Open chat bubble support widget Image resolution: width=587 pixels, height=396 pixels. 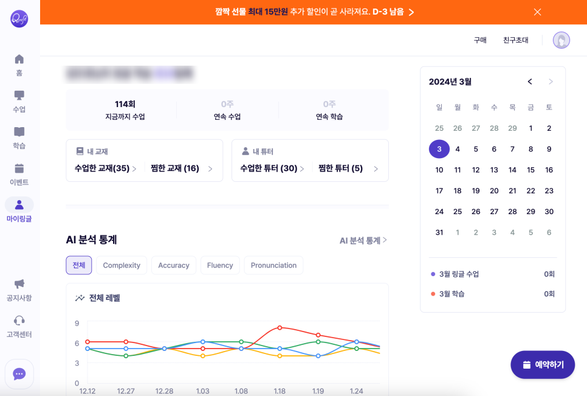point(19,374)
